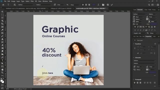Open font style Medium dropdown in options bar
The width and height of the screenshot is (160, 90).
[x=44, y=5]
